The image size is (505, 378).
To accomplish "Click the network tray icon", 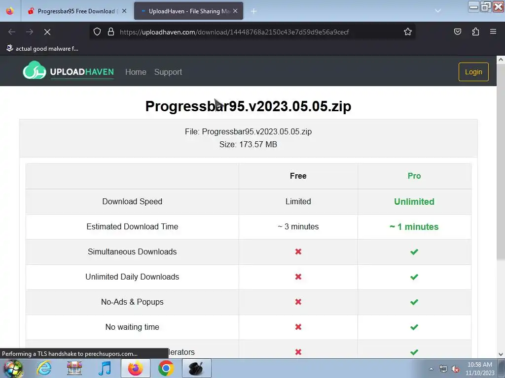I will (x=443, y=369).
